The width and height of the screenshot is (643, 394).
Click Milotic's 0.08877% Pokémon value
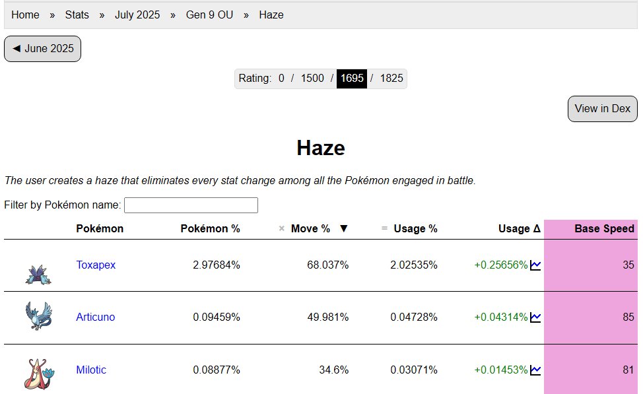tap(217, 370)
